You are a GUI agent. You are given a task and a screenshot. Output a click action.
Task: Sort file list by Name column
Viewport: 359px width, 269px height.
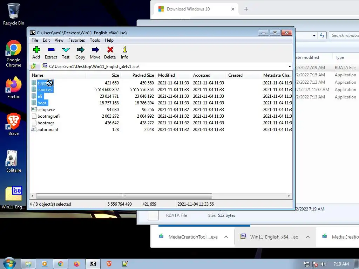(58, 75)
